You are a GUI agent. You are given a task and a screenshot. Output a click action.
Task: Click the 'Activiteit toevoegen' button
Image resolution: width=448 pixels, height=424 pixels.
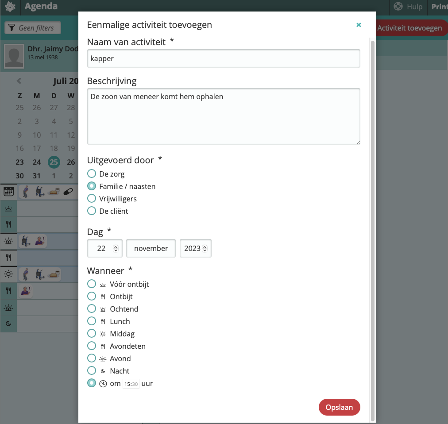(409, 28)
